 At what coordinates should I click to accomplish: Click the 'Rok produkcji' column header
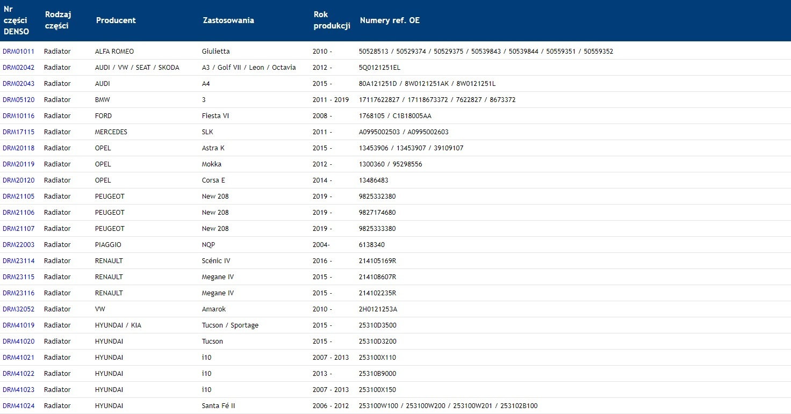click(332, 20)
